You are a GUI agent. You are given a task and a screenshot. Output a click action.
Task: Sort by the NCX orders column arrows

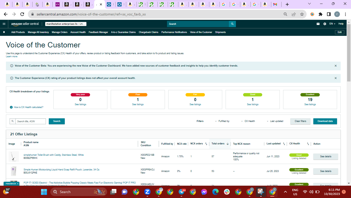206,144
